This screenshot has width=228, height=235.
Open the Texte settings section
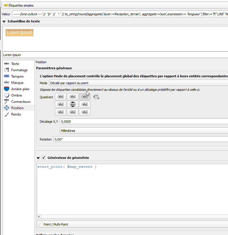[15, 64]
